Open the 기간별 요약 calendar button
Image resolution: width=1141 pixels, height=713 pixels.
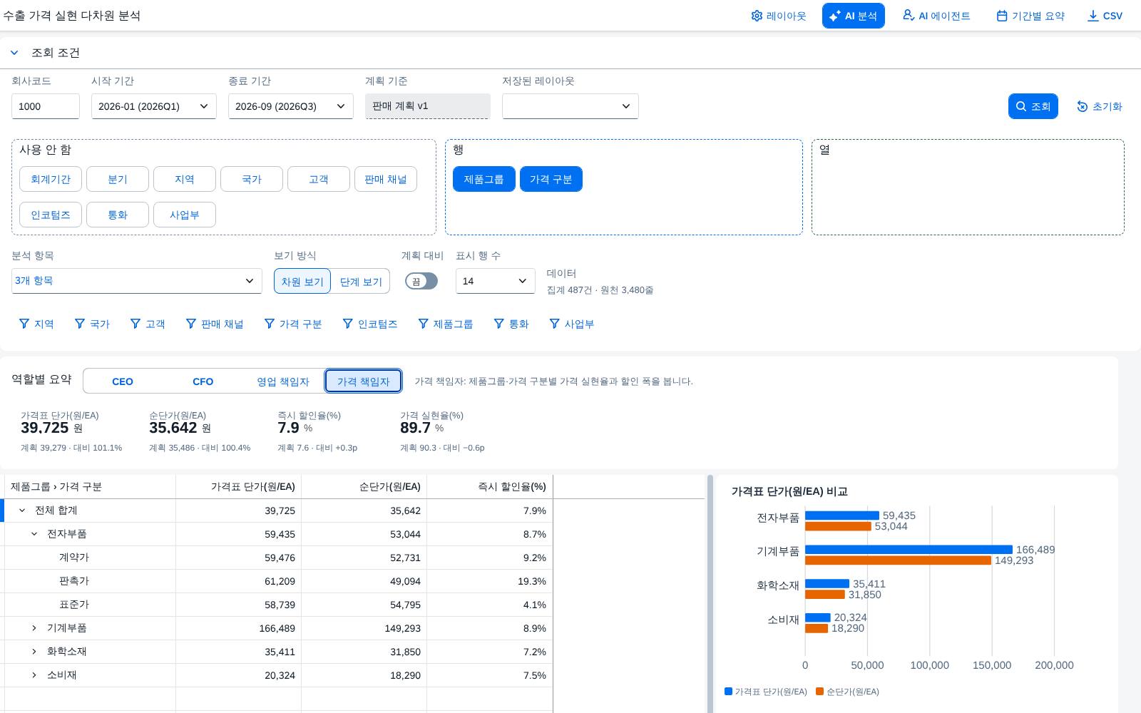tap(1030, 16)
